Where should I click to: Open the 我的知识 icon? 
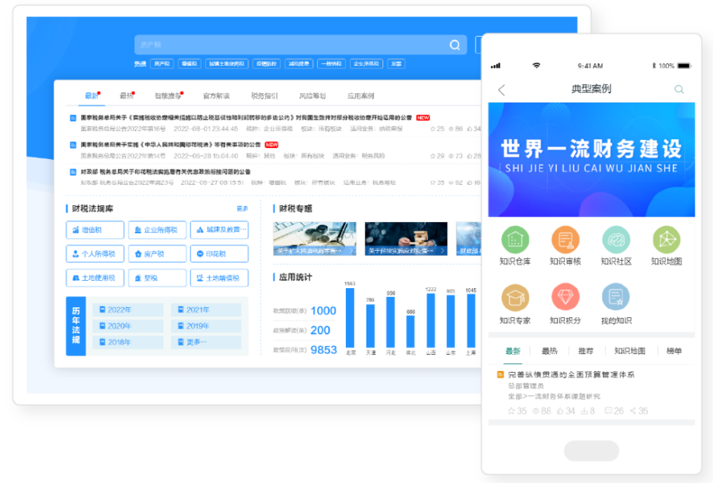616,298
